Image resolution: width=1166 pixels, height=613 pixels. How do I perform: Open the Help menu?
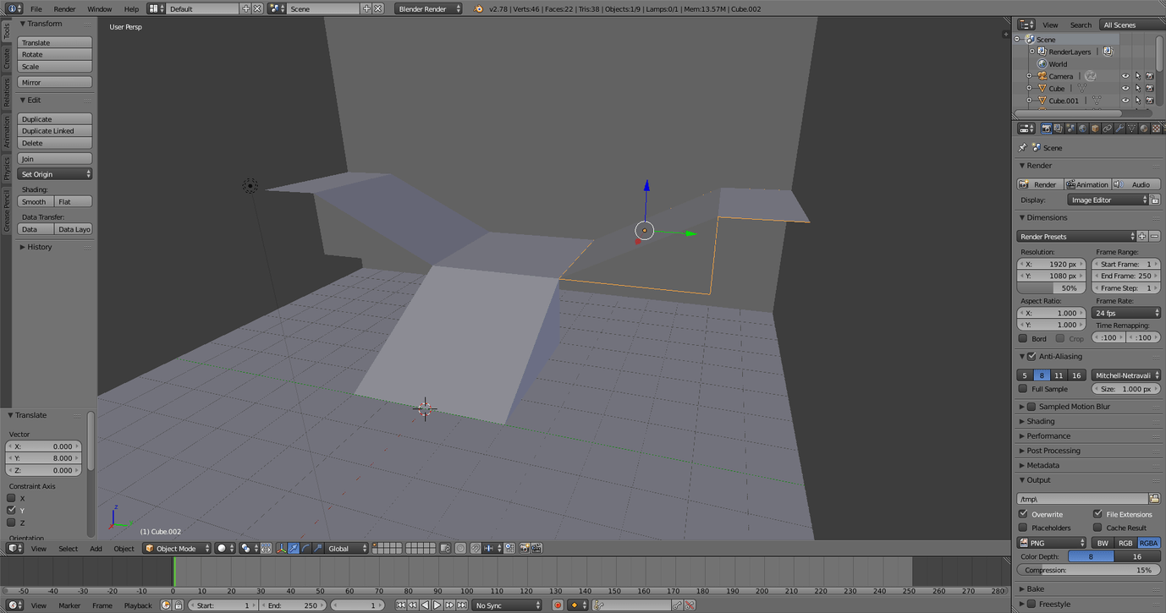(x=130, y=10)
